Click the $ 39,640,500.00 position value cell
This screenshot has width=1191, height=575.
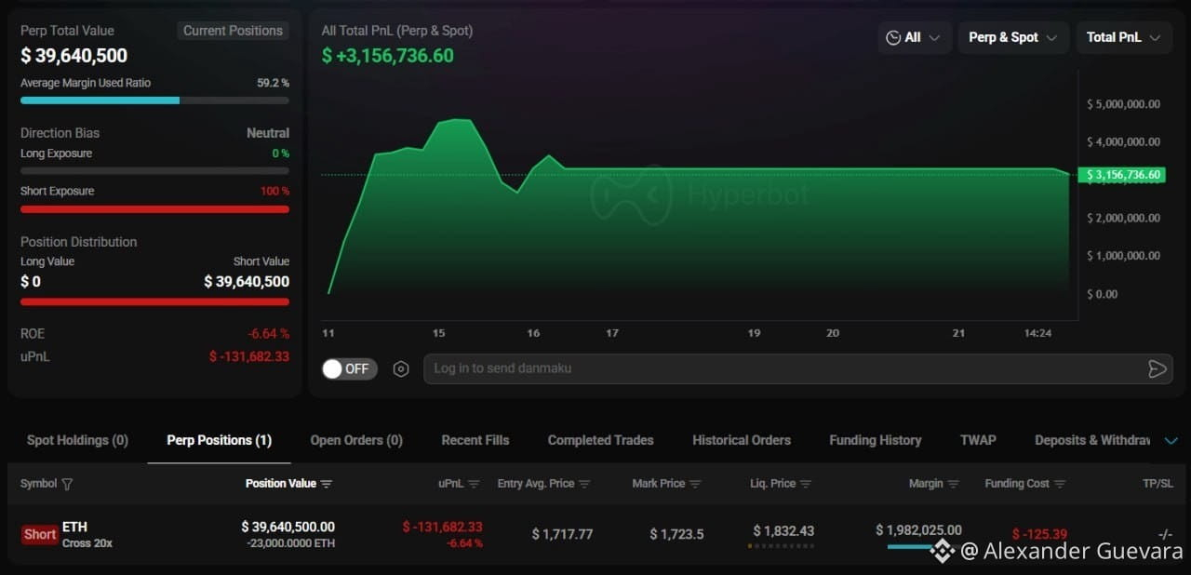click(288, 528)
